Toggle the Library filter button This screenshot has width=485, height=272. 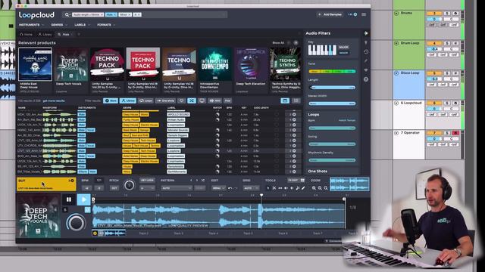point(128,100)
